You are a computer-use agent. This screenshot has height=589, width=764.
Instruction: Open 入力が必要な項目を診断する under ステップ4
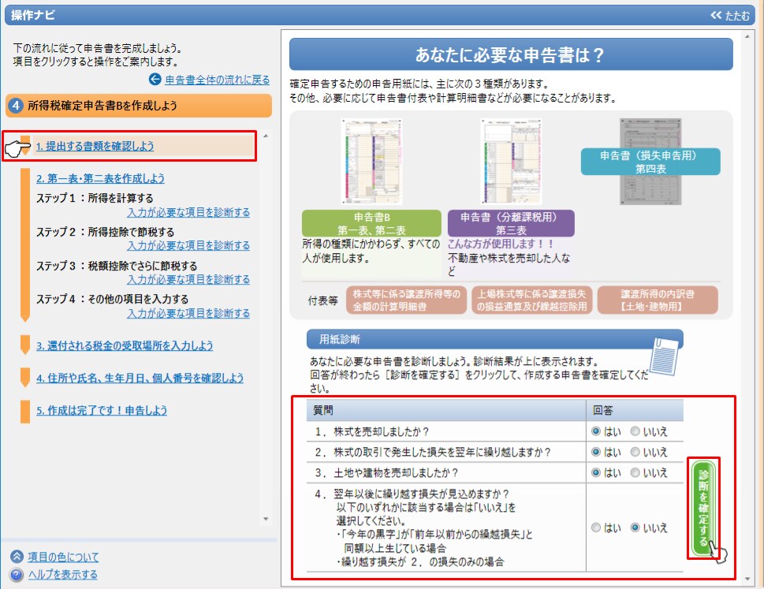[188, 313]
